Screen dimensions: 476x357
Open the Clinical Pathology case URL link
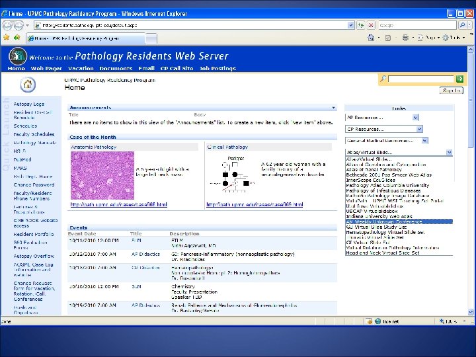click(255, 204)
